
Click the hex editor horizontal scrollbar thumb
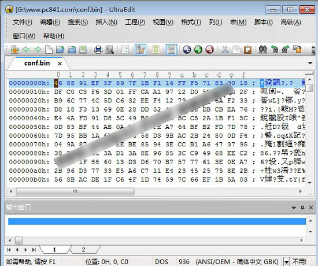pos(75,191)
